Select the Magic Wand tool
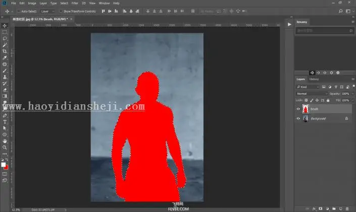Screen dimensions: 356x212 [5, 45]
